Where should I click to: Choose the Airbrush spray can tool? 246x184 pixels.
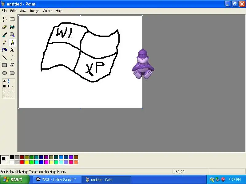tap(4, 50)
